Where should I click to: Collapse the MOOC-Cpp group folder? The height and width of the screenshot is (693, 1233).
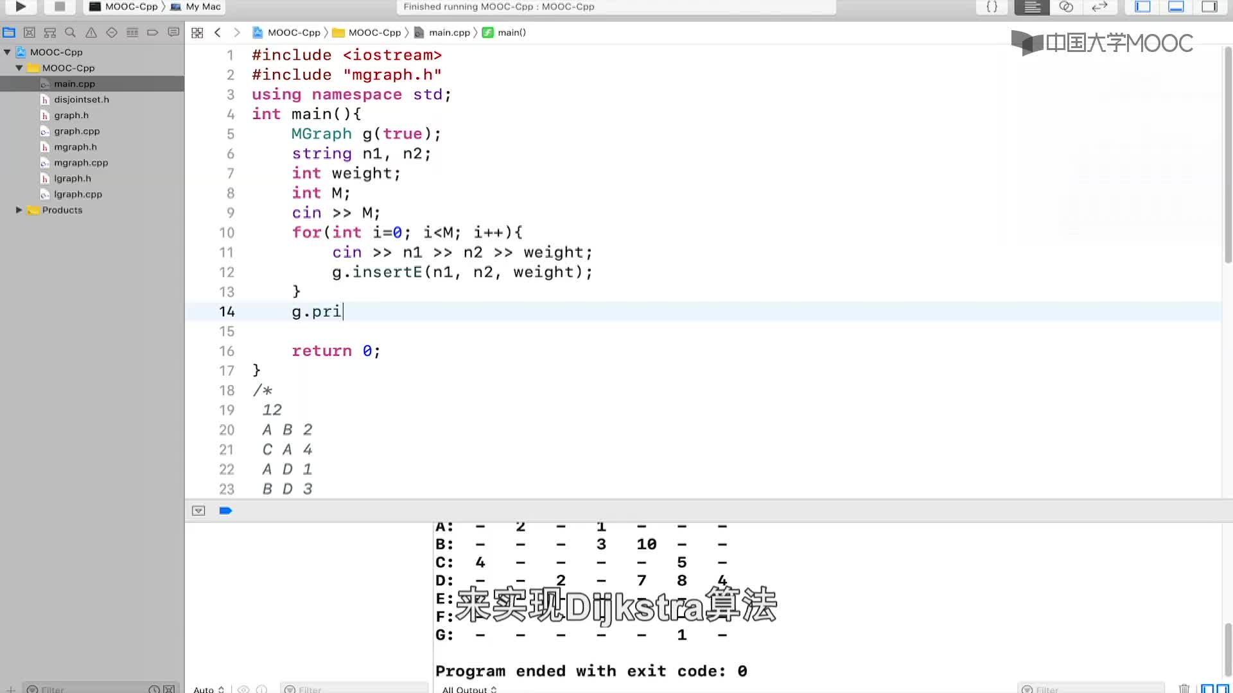click(x=19, y=68)
